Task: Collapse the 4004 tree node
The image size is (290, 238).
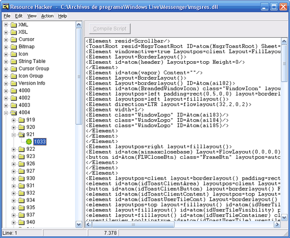Action: 6,112
